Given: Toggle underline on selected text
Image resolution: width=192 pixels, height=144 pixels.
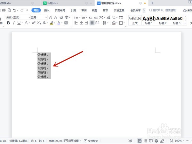Looking at the screenshot, I should coord(19,23).
